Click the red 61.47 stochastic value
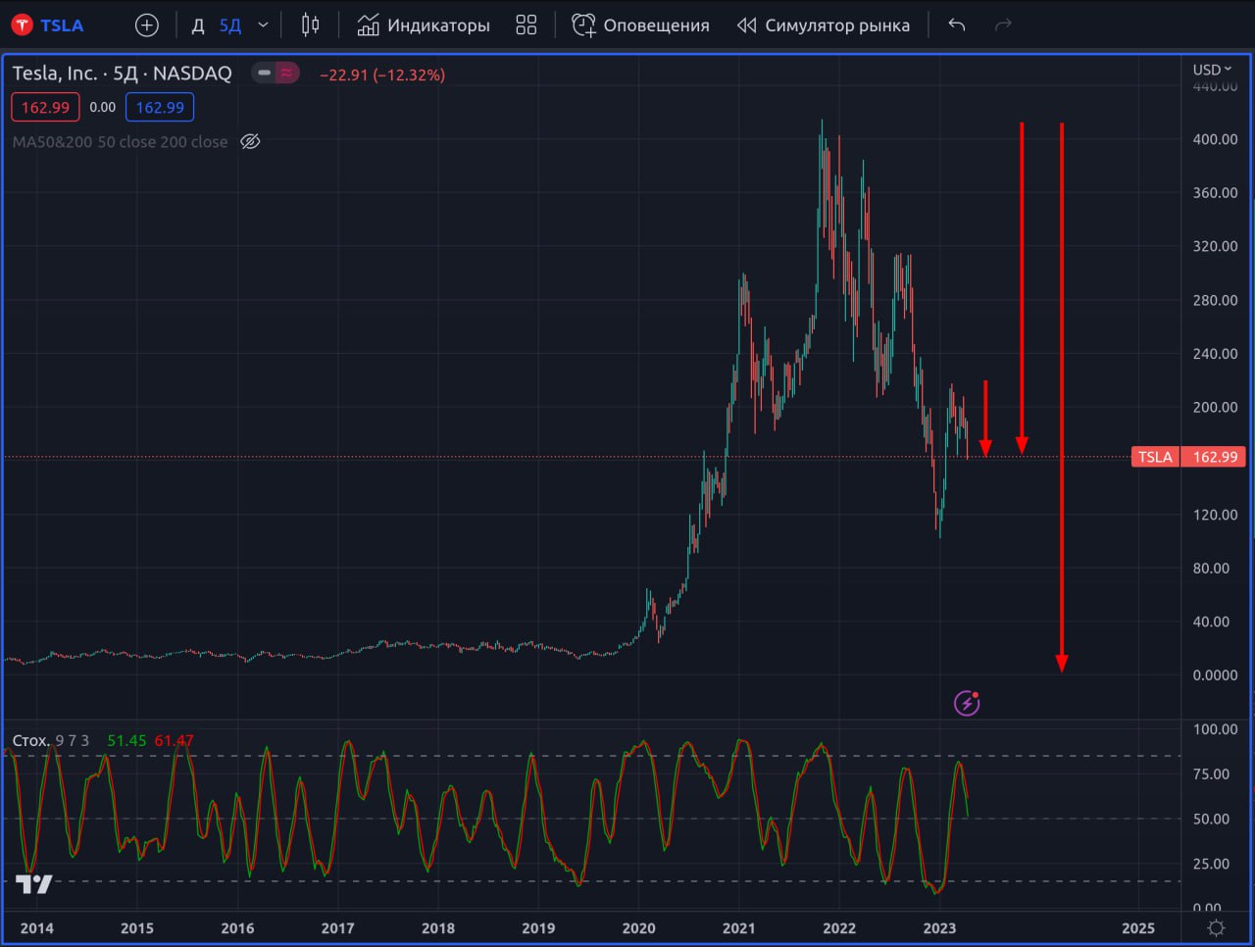Image resolution: width=1255 pixels, height=947 pixels. click(174, 741)
